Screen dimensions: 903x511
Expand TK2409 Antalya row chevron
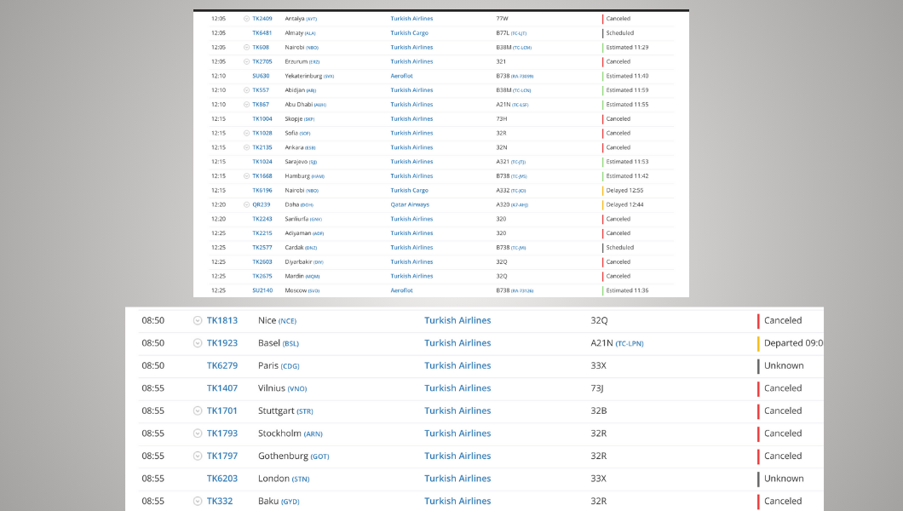point(246,19)
